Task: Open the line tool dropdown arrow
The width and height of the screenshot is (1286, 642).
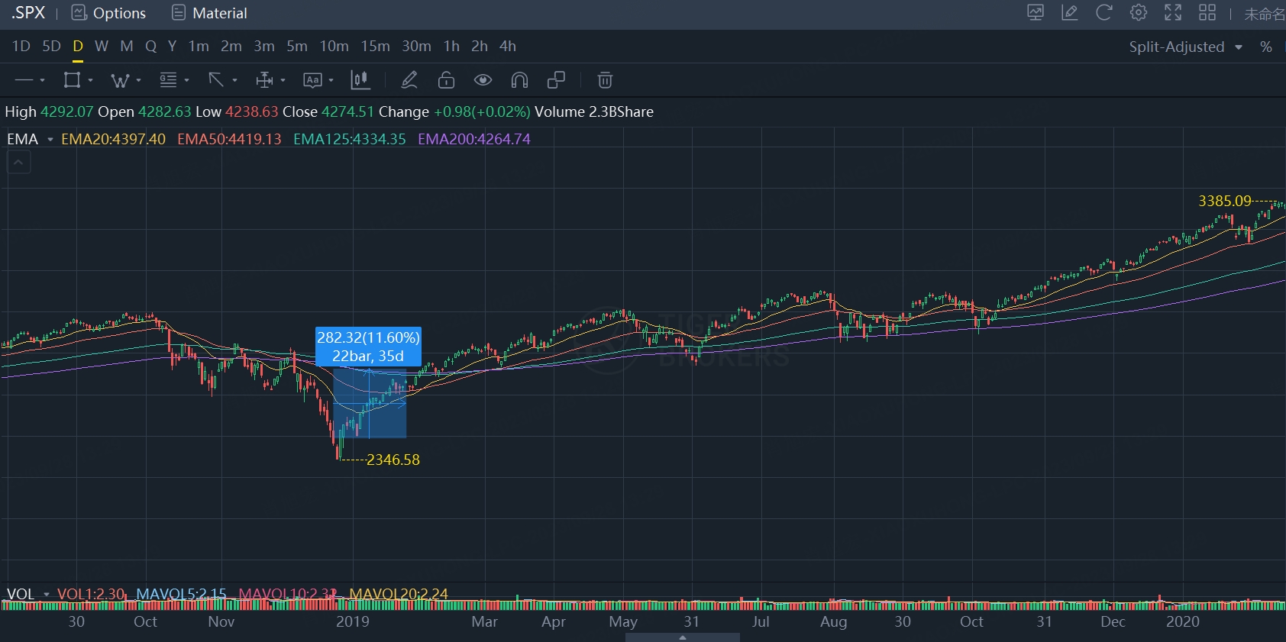Action: [42, 80]
